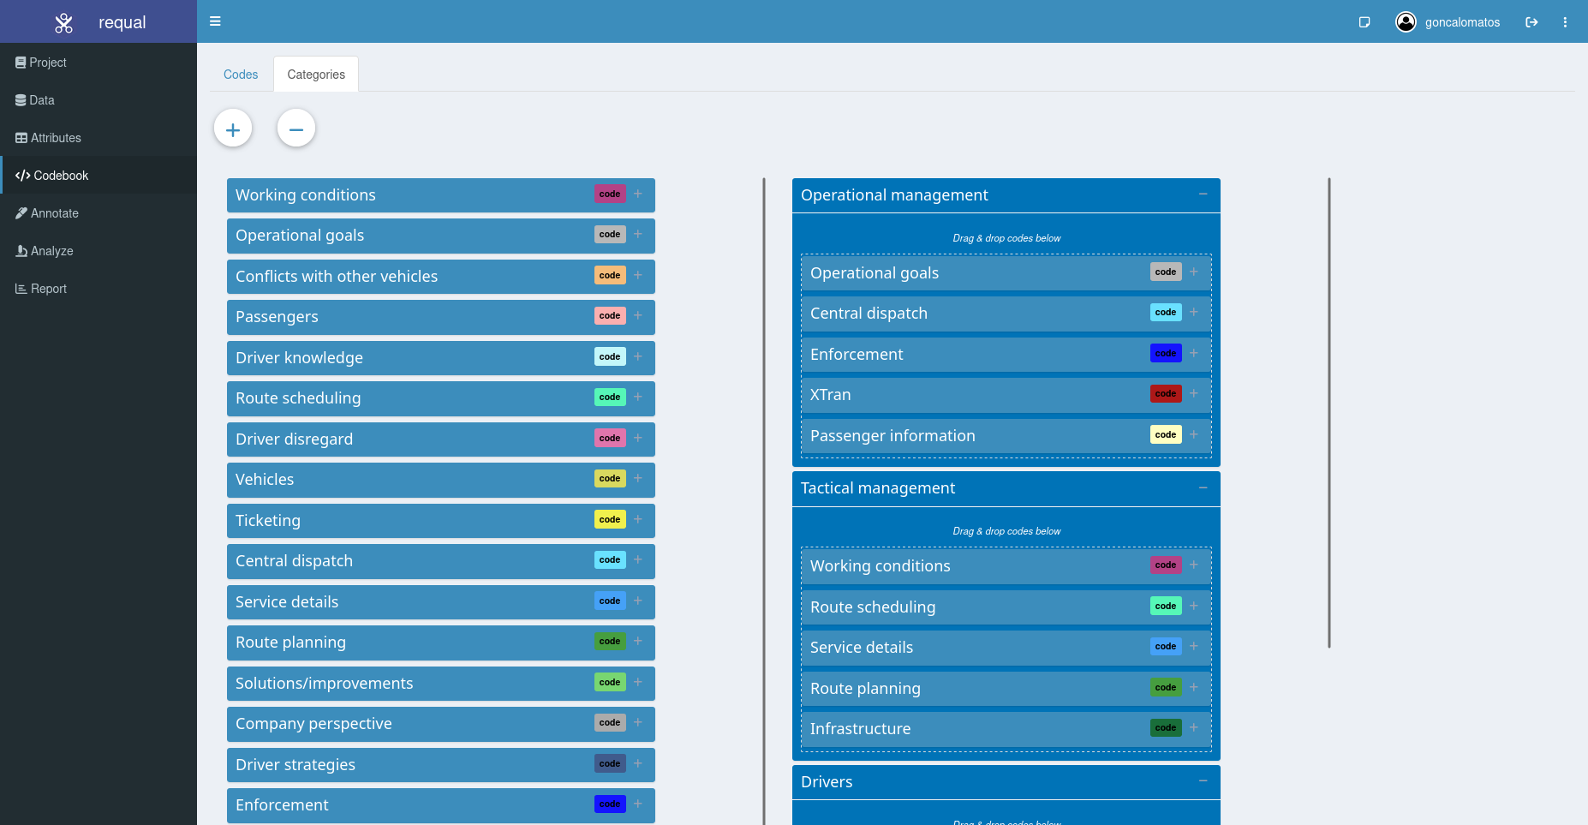Image resolution: width=1588 pixels, height=825 pixels.
Task: Toggle the hamburger sidebar menu
Action: coord(215,21)
